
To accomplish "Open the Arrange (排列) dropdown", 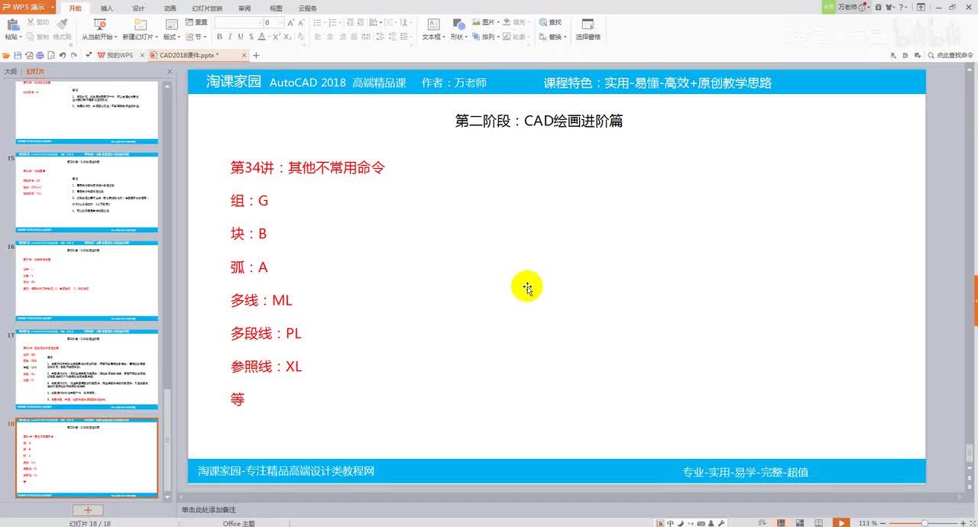I will pyautogui.click(x=487, y=37).
